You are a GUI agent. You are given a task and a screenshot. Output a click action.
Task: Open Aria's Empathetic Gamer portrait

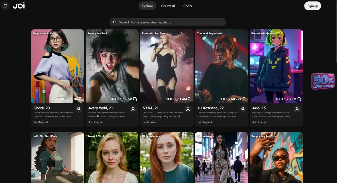pos(276,66)
